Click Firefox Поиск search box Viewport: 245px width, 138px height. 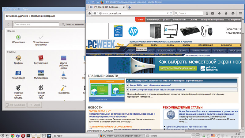point(188,13)
